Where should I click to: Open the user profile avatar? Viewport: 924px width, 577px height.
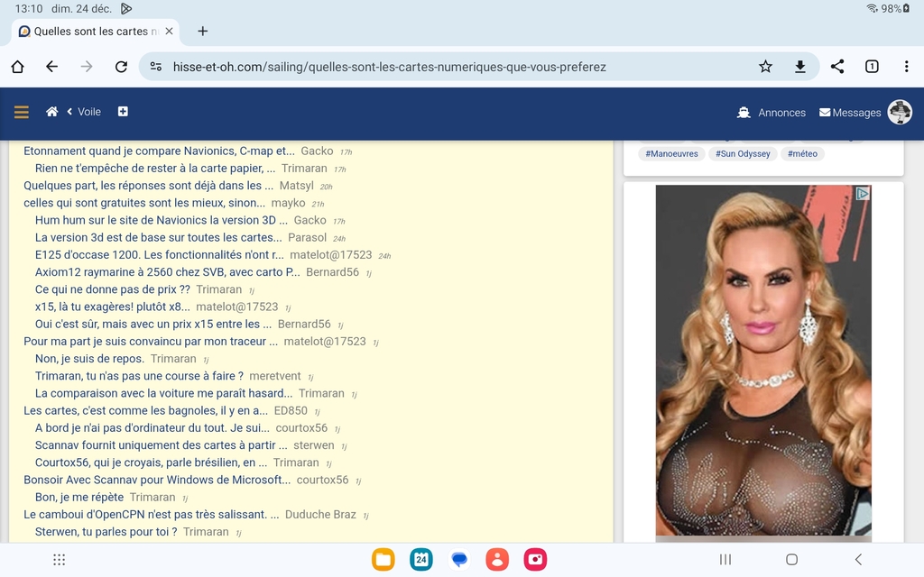[x=900, y=112]
